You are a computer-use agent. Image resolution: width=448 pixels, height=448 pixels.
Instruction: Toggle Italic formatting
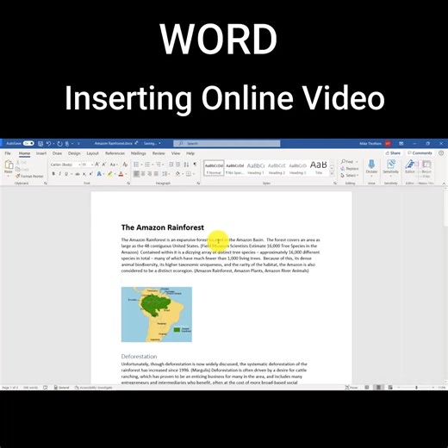pos(59,174)
